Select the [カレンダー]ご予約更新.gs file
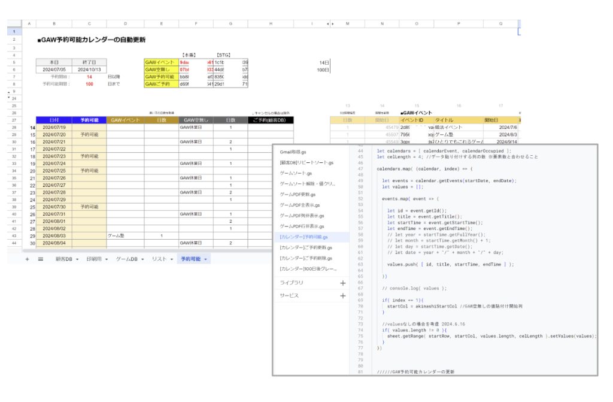The width and height of the screenshot is (613, 402). tap(306, 247)
